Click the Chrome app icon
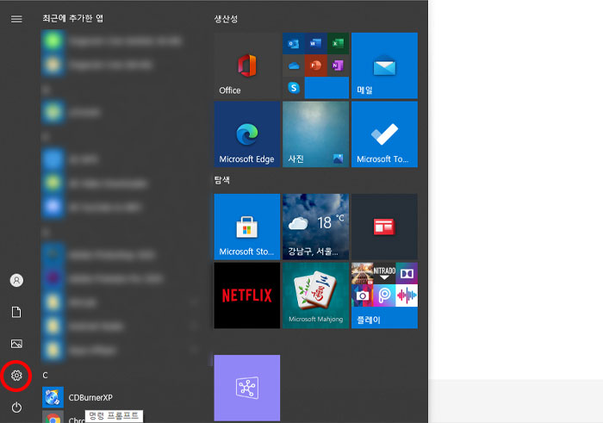This screenshot has height=423, width=603. [53, 418]
